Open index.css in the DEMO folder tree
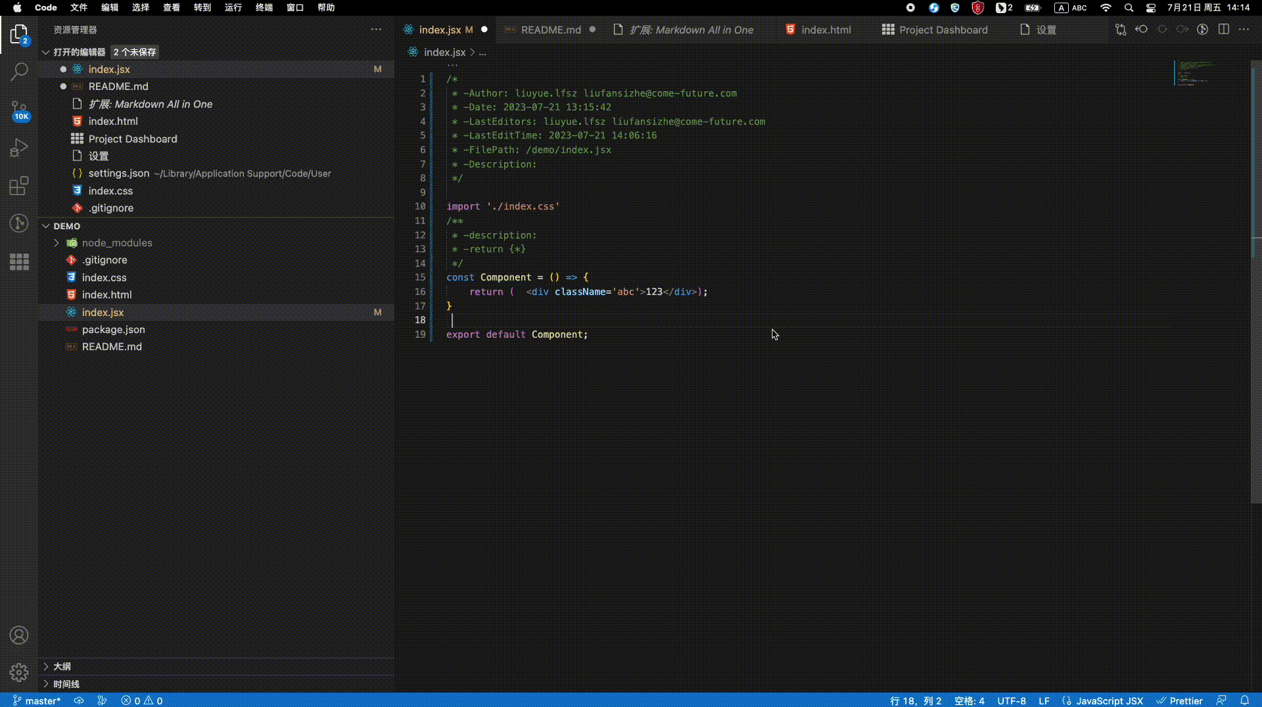 (217, 278)
